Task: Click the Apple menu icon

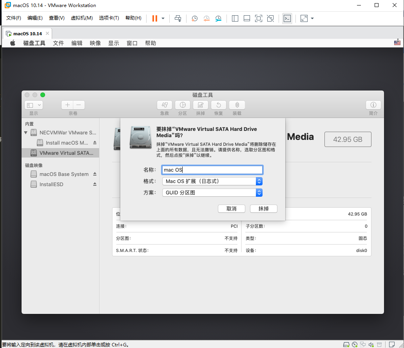Action: tap(12, 43)
